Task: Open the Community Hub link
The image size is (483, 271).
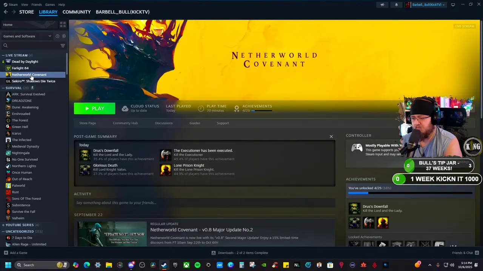Action: [x=125, y=123]
